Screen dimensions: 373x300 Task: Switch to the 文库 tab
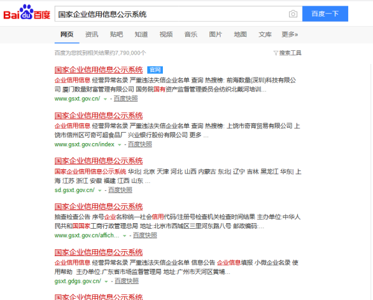click(x=265, y=34)
